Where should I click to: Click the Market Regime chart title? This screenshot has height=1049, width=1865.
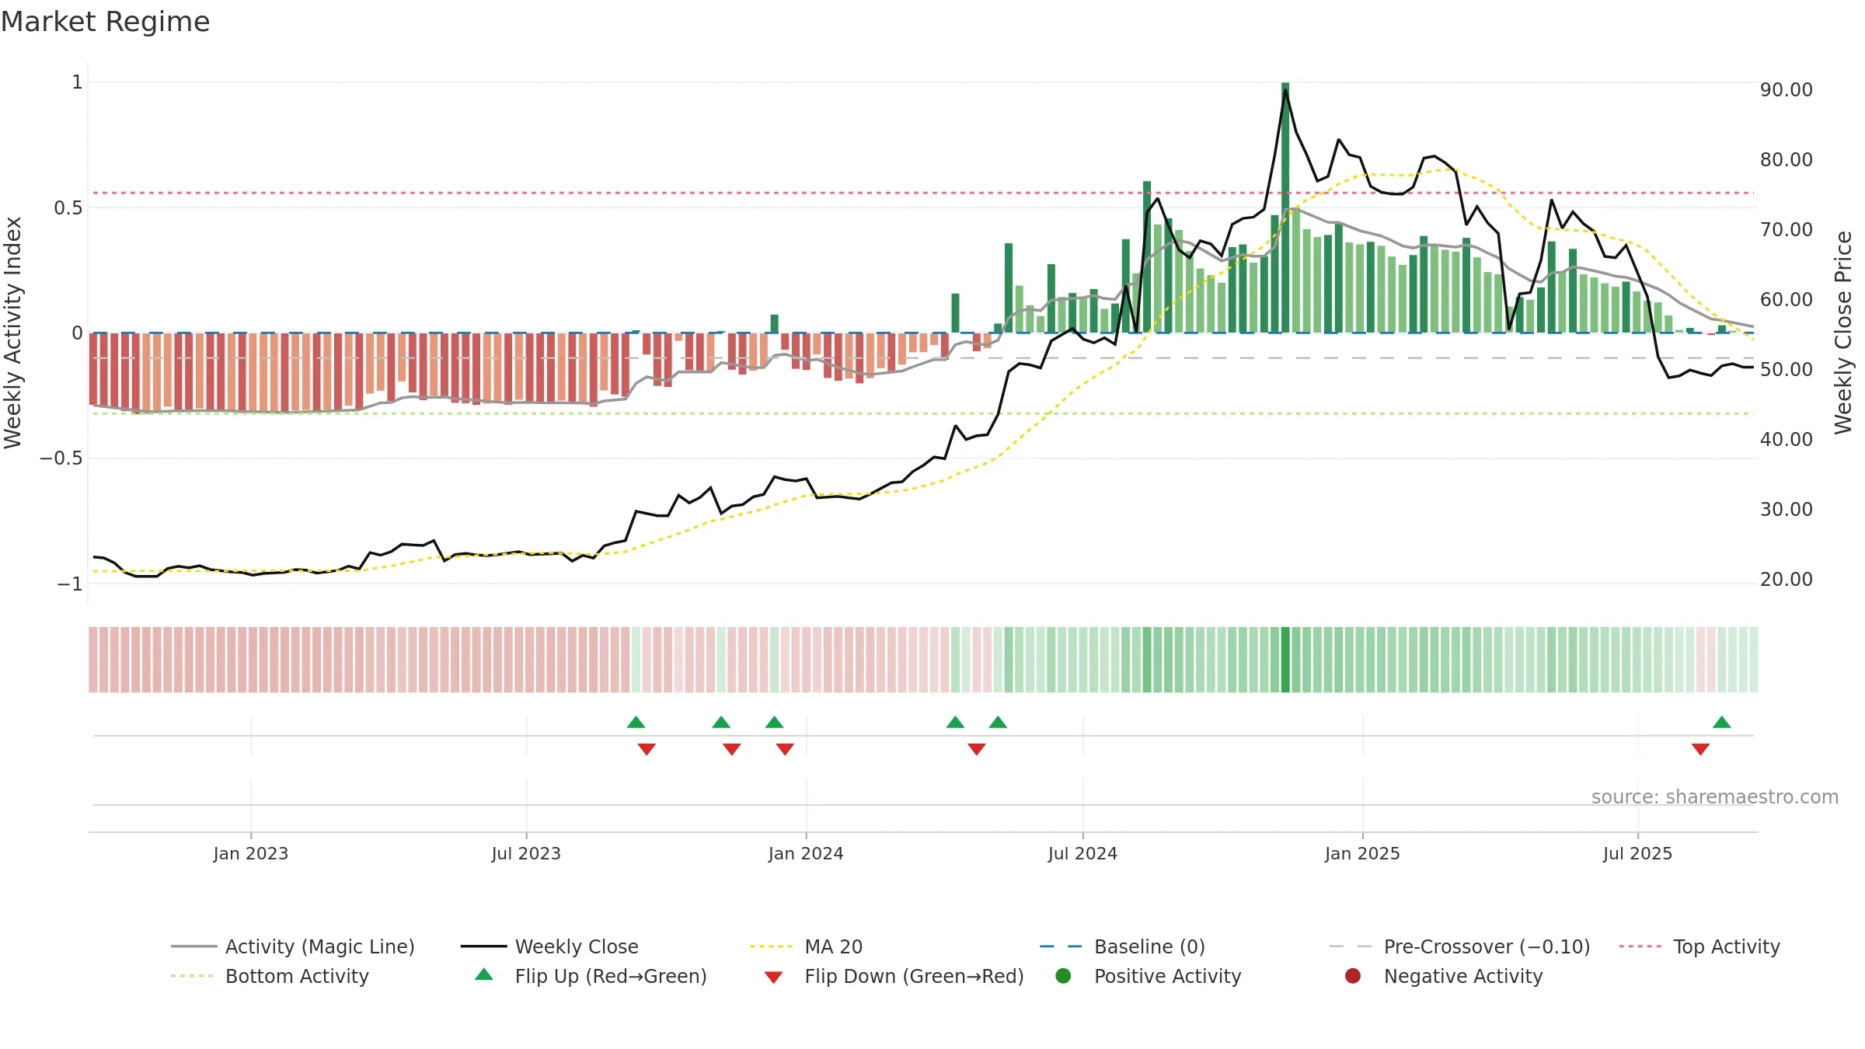[x=105, y=22]
